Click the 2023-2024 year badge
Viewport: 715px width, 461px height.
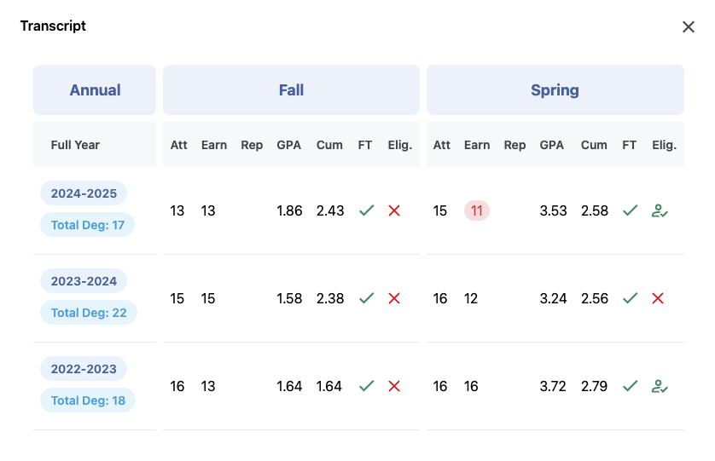[x=84, y=281]
